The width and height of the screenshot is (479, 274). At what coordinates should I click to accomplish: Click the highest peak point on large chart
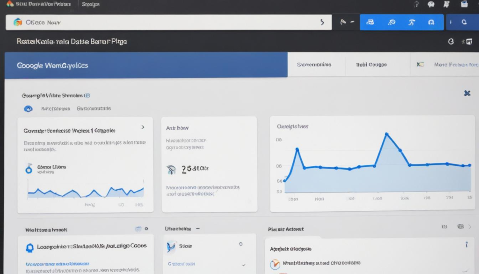click(386, 134)
